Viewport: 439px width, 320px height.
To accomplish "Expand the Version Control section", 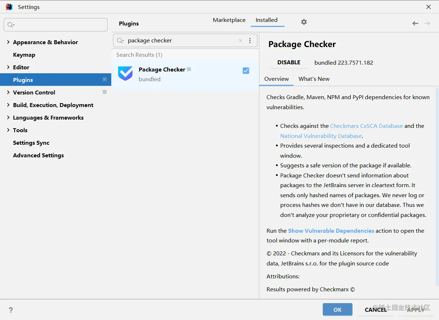I will [x=8, y=92].
